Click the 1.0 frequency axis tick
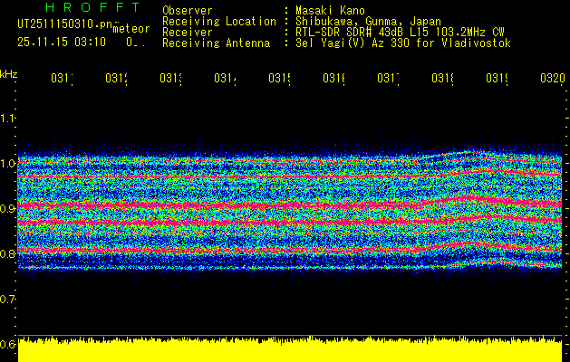 point(9,163)
